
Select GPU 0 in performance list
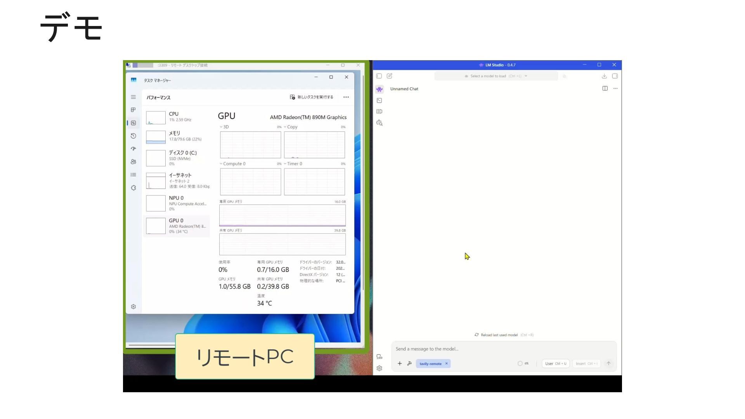click(177, 226)
